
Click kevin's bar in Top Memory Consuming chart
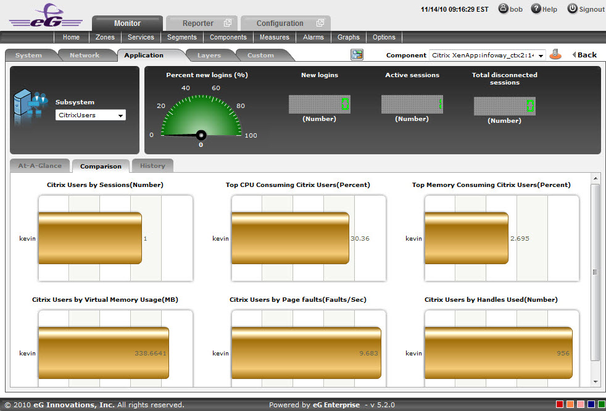pyautogui.click(x=467, y=238)
